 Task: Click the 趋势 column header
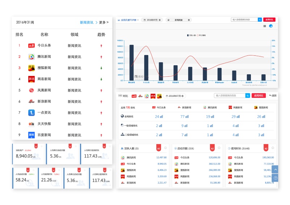[x=101, y=34]
